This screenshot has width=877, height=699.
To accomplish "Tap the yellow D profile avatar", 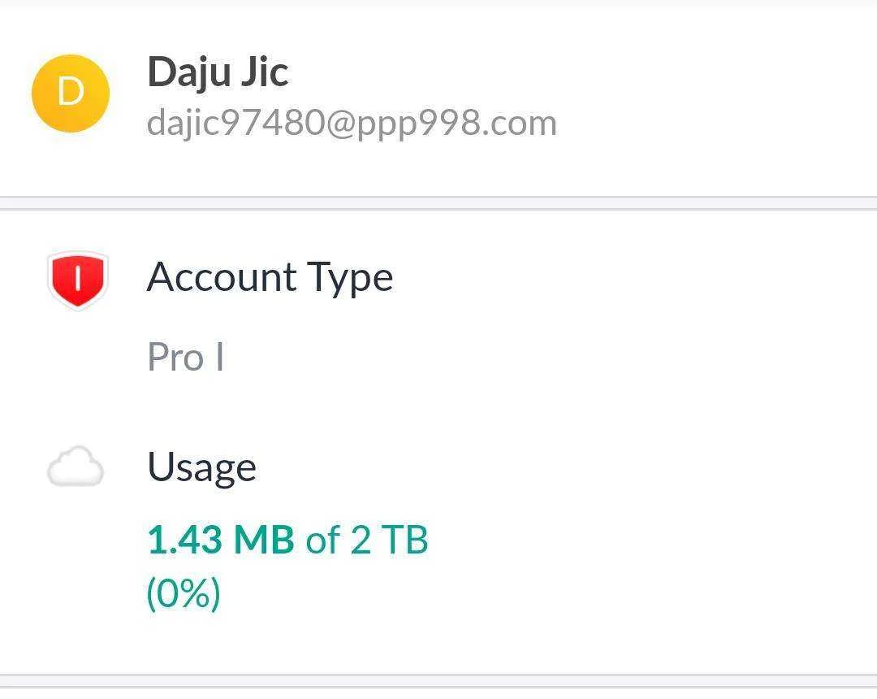I will 71,93.
